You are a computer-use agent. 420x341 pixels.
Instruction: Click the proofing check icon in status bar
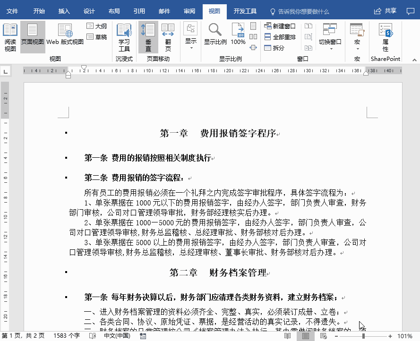coord(93,336)
